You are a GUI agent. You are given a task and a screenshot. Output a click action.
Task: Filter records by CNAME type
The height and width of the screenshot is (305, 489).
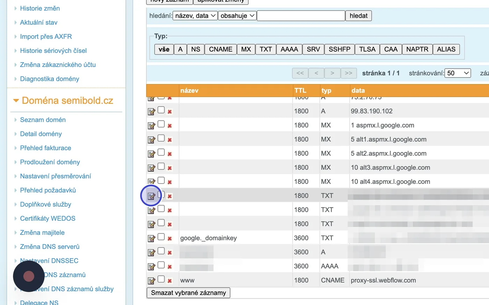tap(220, 49)
